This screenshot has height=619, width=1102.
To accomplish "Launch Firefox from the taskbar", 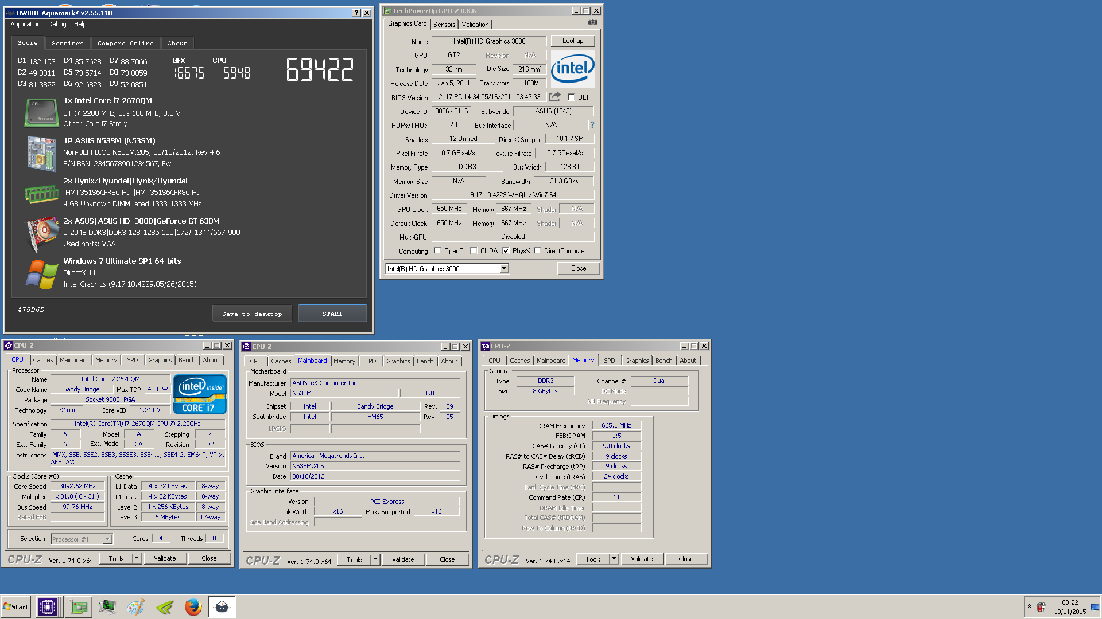I will 193,607.
